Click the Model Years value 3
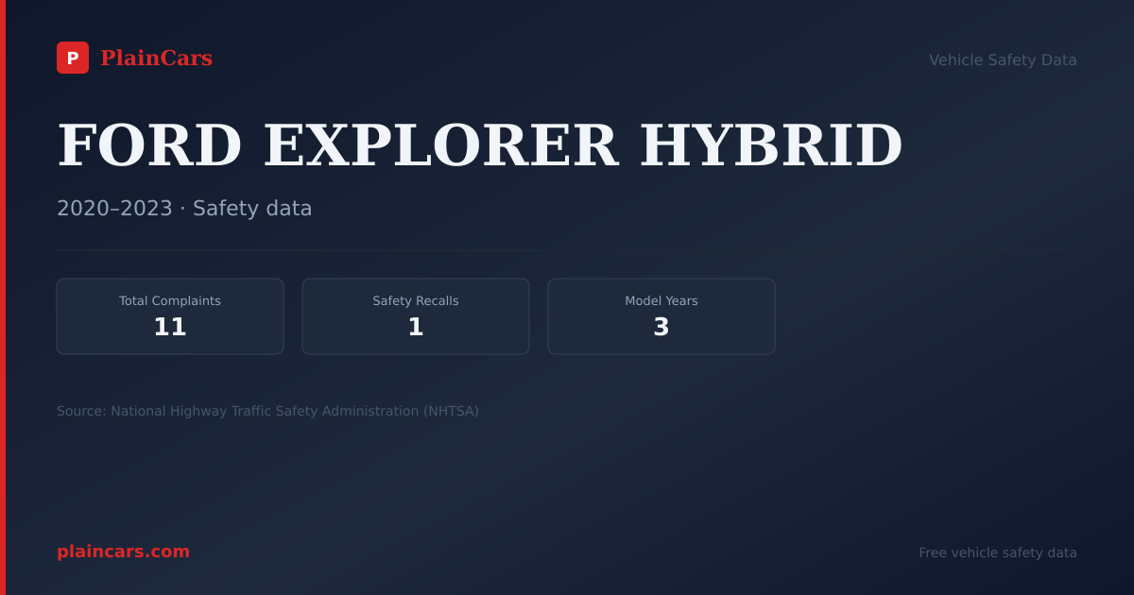The height and width of the screenshot is (595, 1134). [661, 327]
